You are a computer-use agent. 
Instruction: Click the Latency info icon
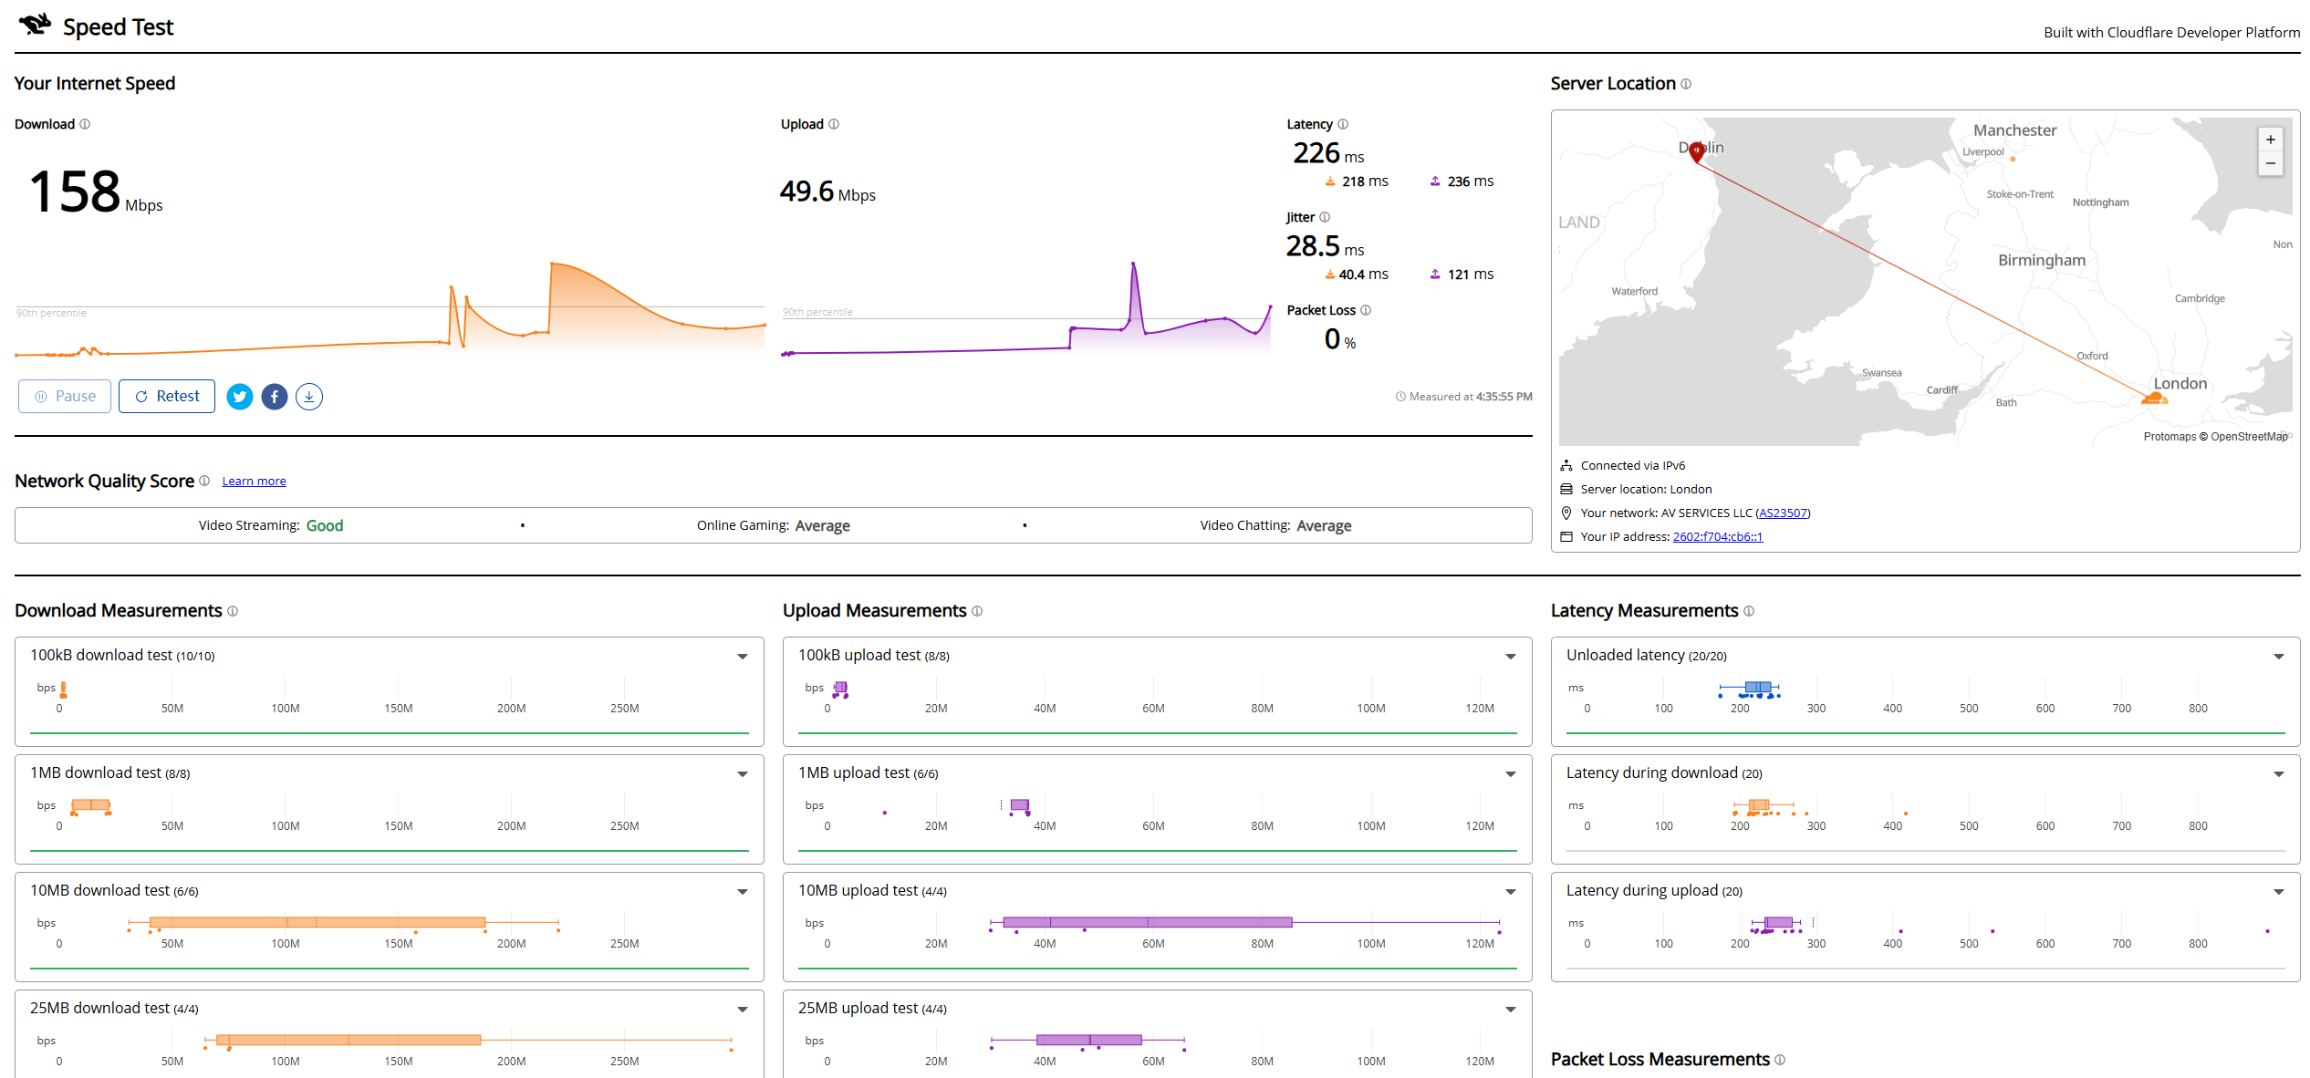1343,124
